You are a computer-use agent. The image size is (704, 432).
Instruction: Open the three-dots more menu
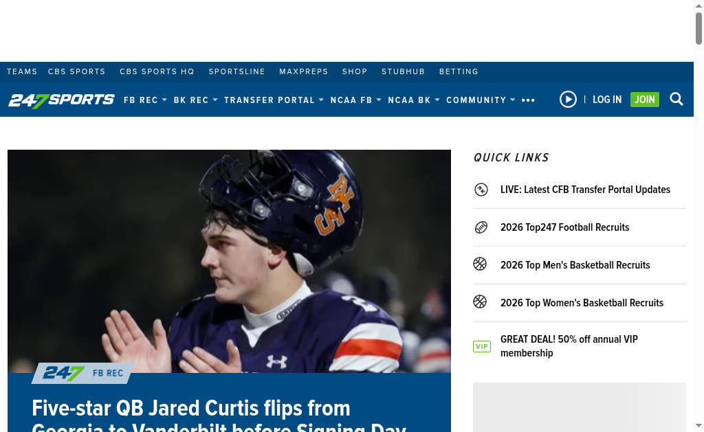coord(528,100)
